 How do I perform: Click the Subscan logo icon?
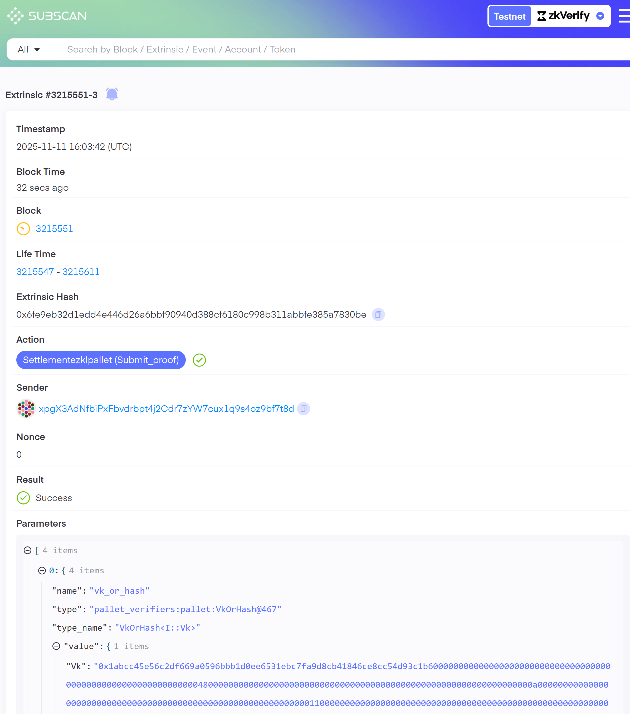pos(15,16)
